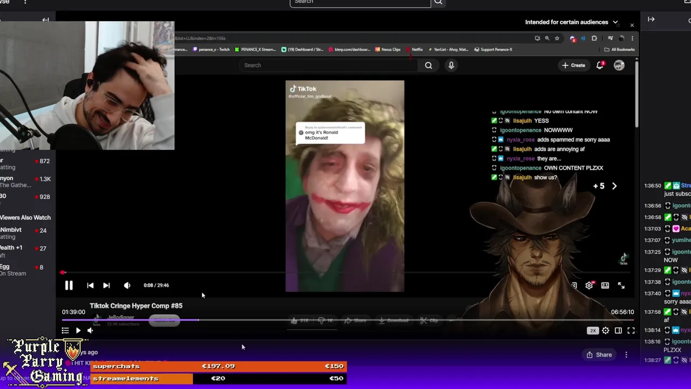Viewport: 691px width, 389px height.
Task: Enter fullscreen on YouTube player
Action: pos(621,285)
